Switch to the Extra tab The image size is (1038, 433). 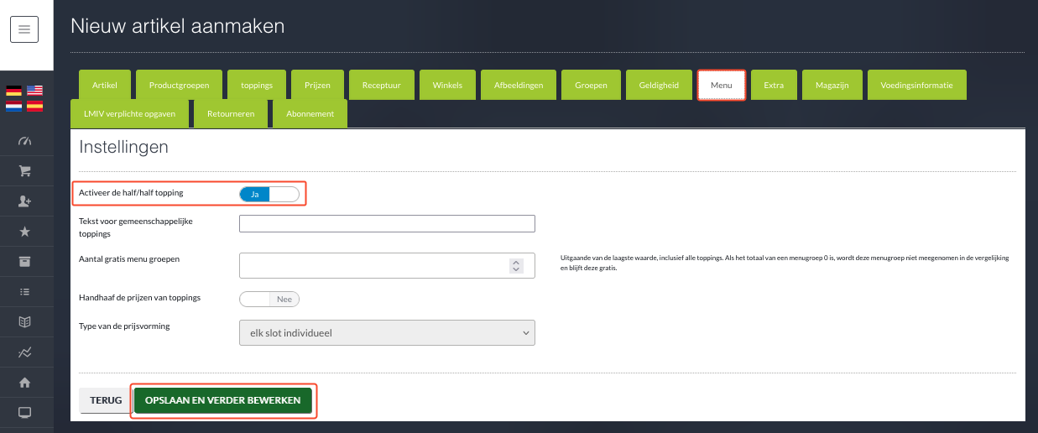click(774, 86)
